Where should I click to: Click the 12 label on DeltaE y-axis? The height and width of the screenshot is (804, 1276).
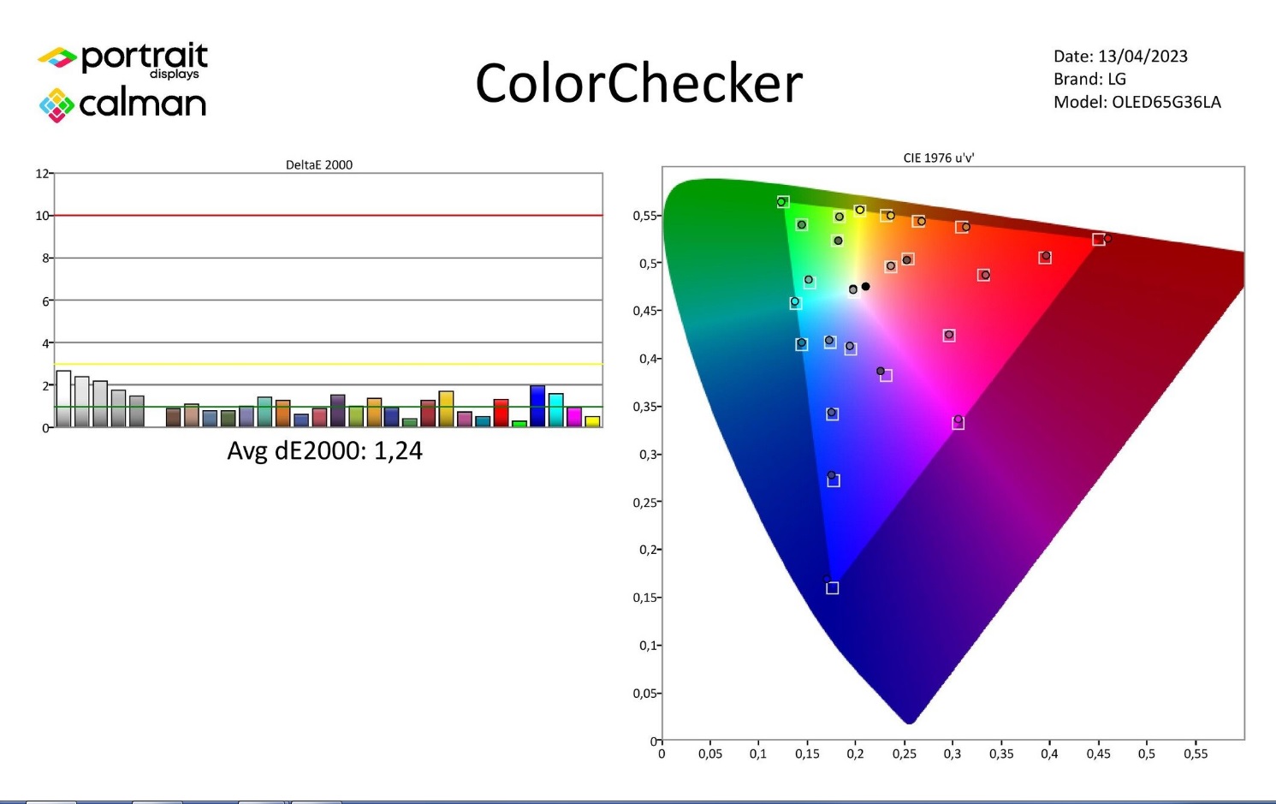[42, 173]
